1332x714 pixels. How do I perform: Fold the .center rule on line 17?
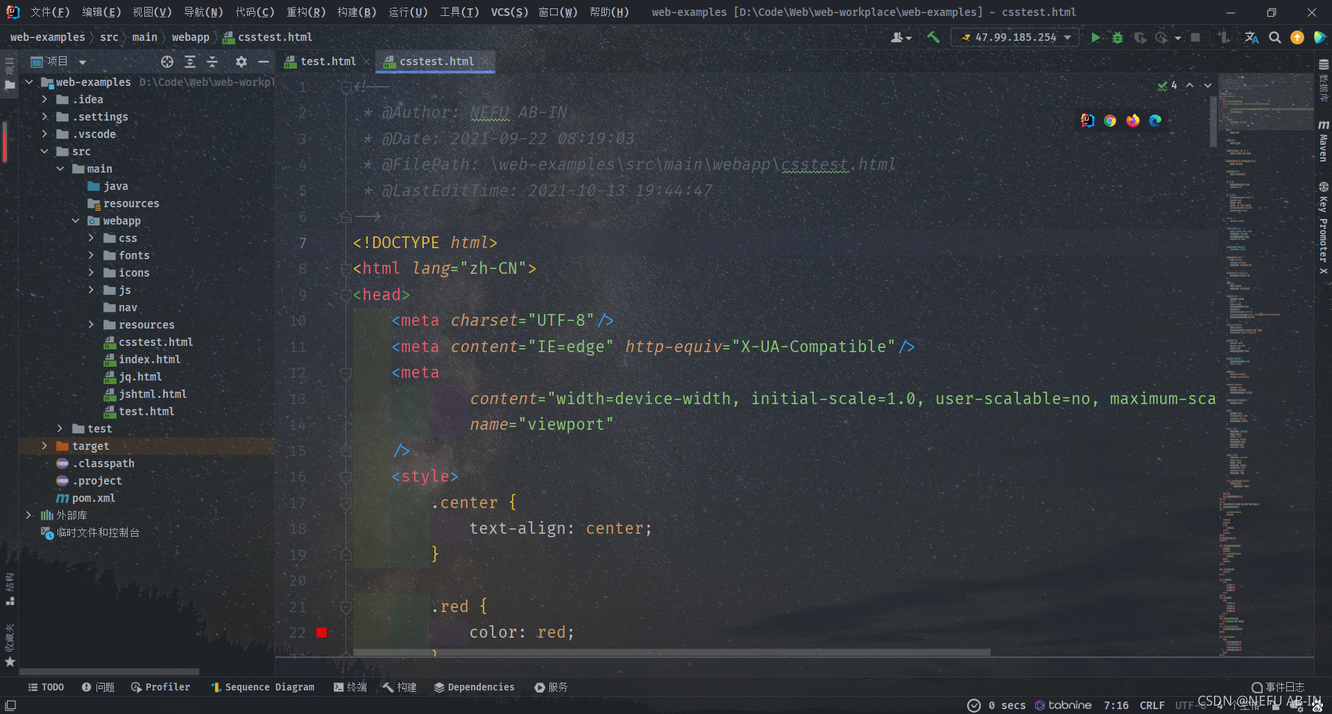(345, 503)
